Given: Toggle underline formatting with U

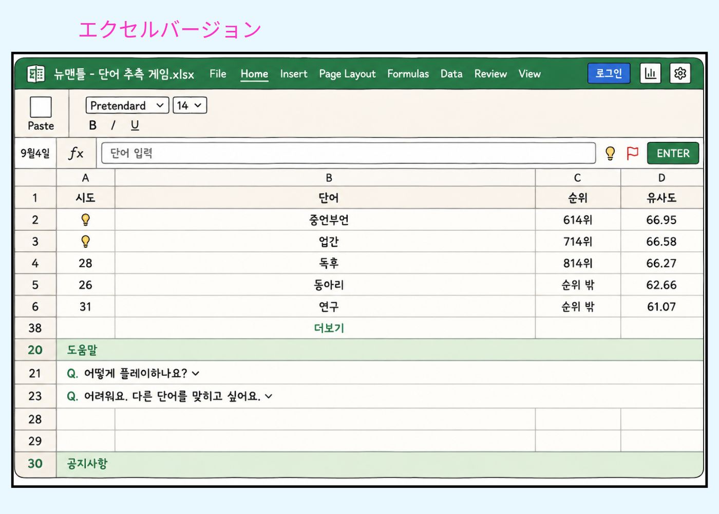Looking at the screenshot, I should 135,125.
